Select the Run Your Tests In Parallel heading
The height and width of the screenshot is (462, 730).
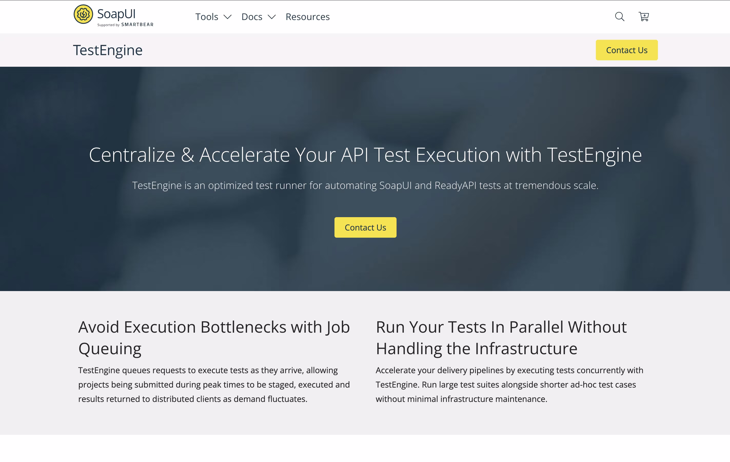pyautogui.click(x=501, y=338)
